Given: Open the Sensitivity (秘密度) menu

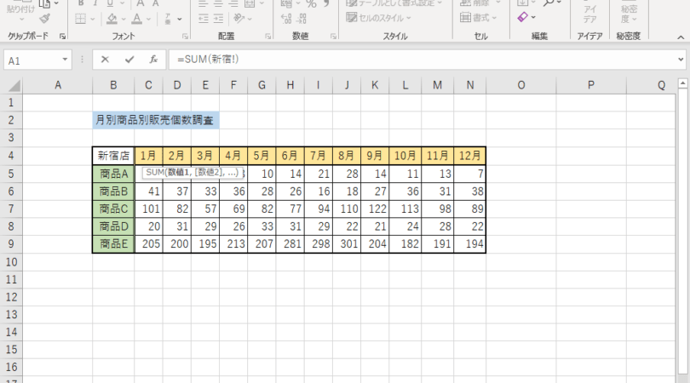Looking at the screenshot, I should tap(629, 14).
